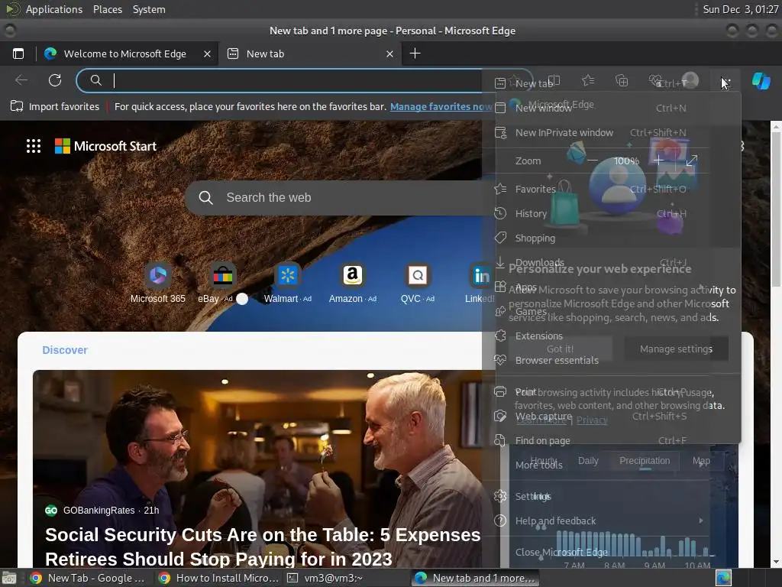Open the Walmart quick link tile
Image resolution: width=782 pixels, height=587 pixels.
click(x=288, y=283)
